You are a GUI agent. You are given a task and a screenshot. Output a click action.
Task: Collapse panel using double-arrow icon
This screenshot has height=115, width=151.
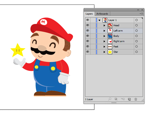coord(138,10)
